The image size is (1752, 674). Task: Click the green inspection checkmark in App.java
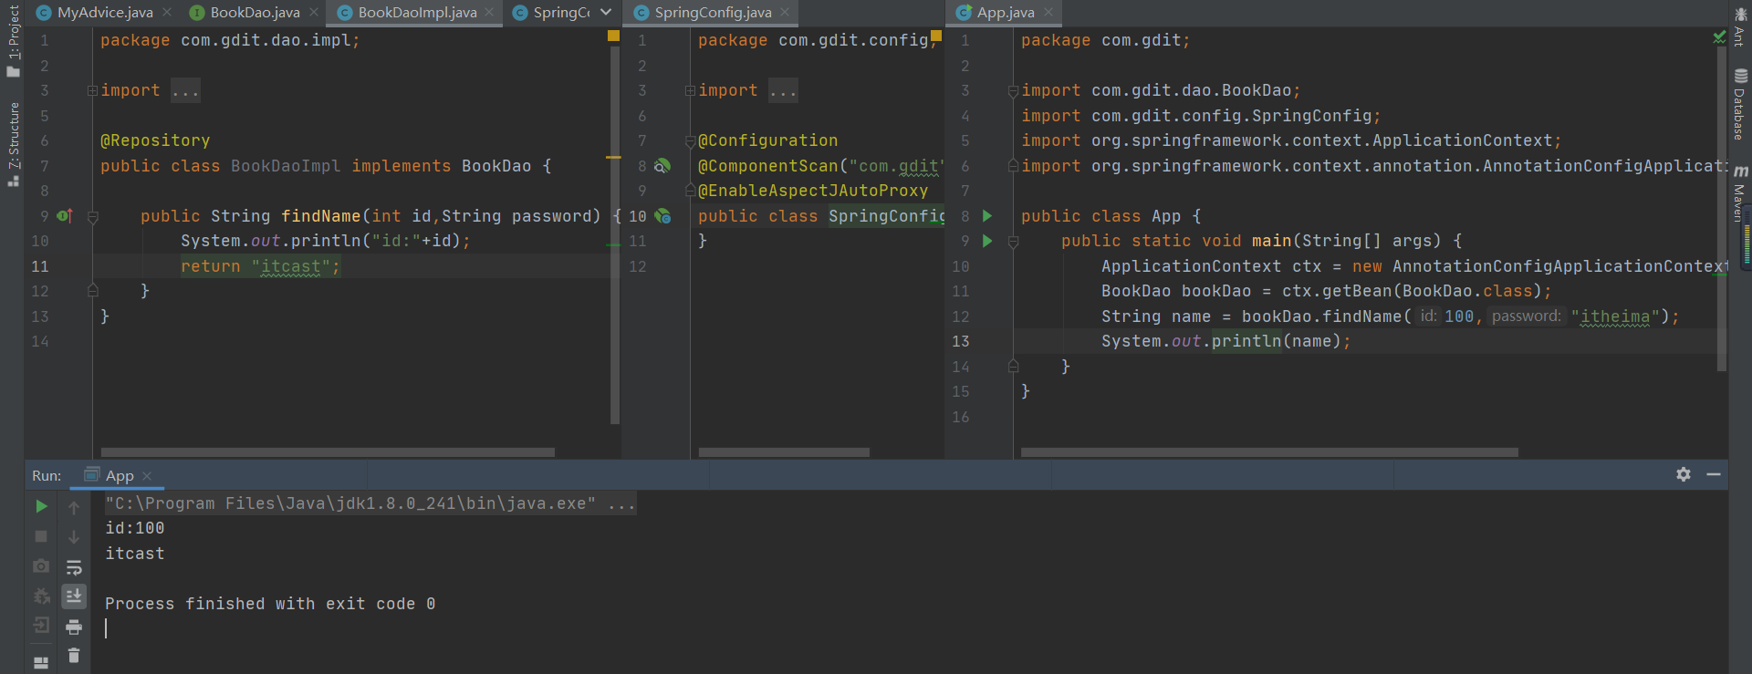click(x=1719, y=37)
